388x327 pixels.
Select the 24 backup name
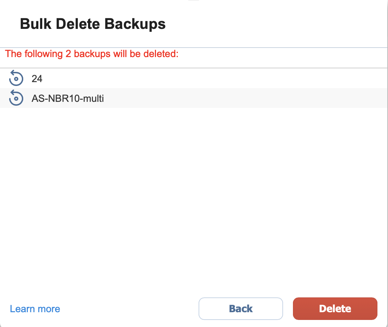coord(37,79)
